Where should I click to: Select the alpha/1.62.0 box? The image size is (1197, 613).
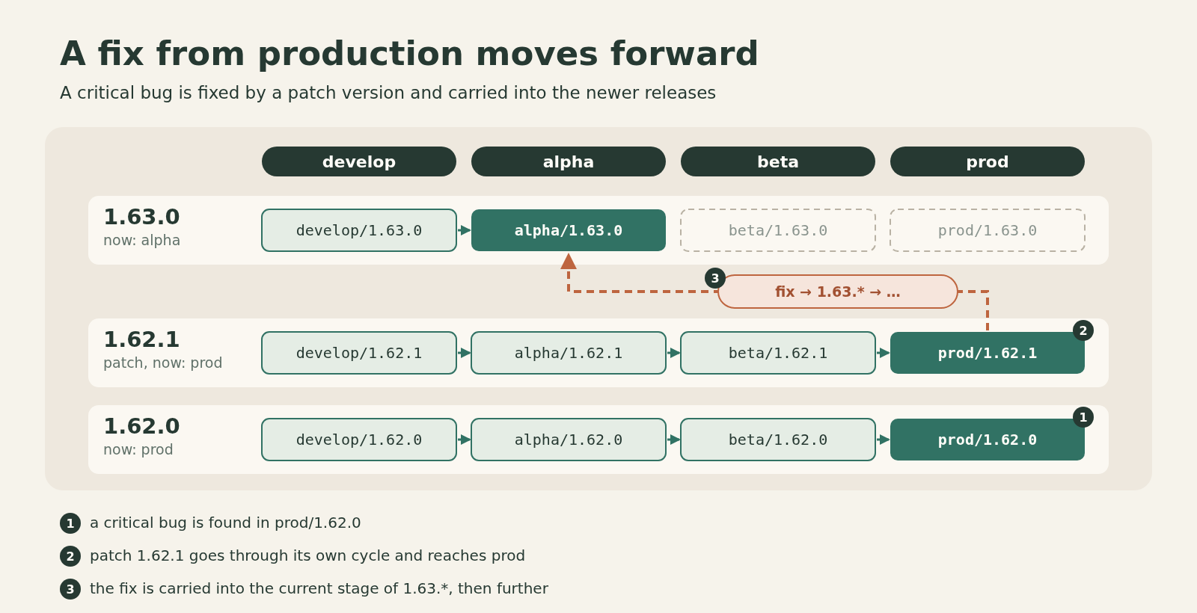click(569, 440)
